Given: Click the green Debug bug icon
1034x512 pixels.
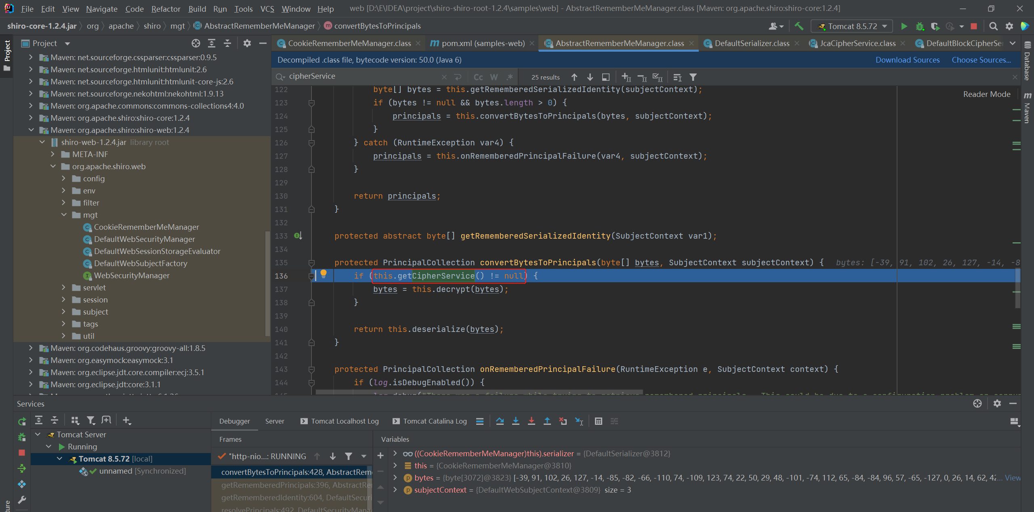Looking at the screenshot, I should [920, 26].
